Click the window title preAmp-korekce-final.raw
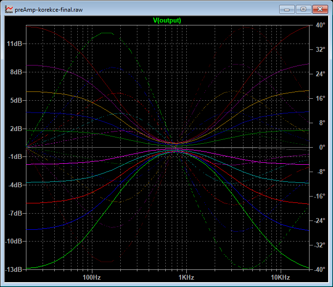Viewport: 333px width, 287px height. point(48,10)
